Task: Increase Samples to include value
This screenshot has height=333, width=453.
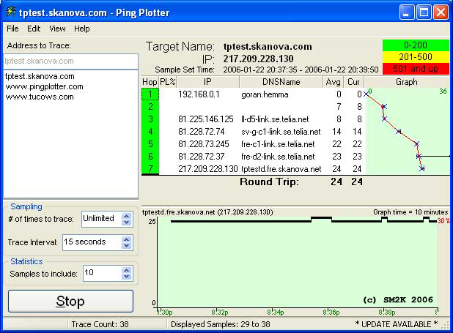Action: coord(126,270)
